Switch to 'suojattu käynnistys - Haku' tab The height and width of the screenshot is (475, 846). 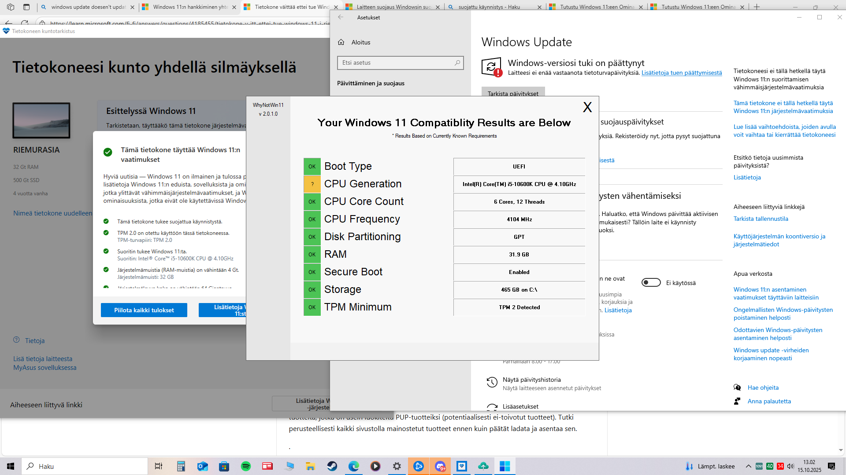[495, 7]
